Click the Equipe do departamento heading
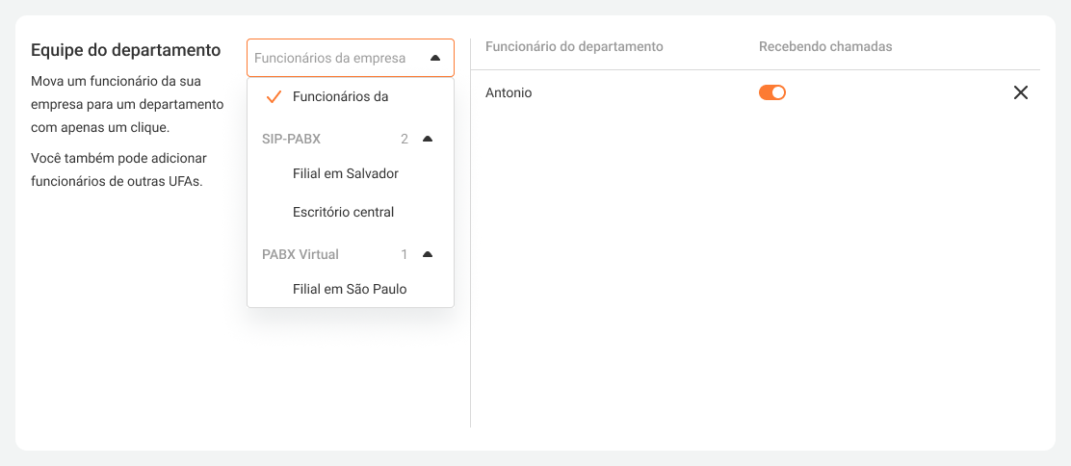This screenshot has height=466, width=1071. (126, 49)
